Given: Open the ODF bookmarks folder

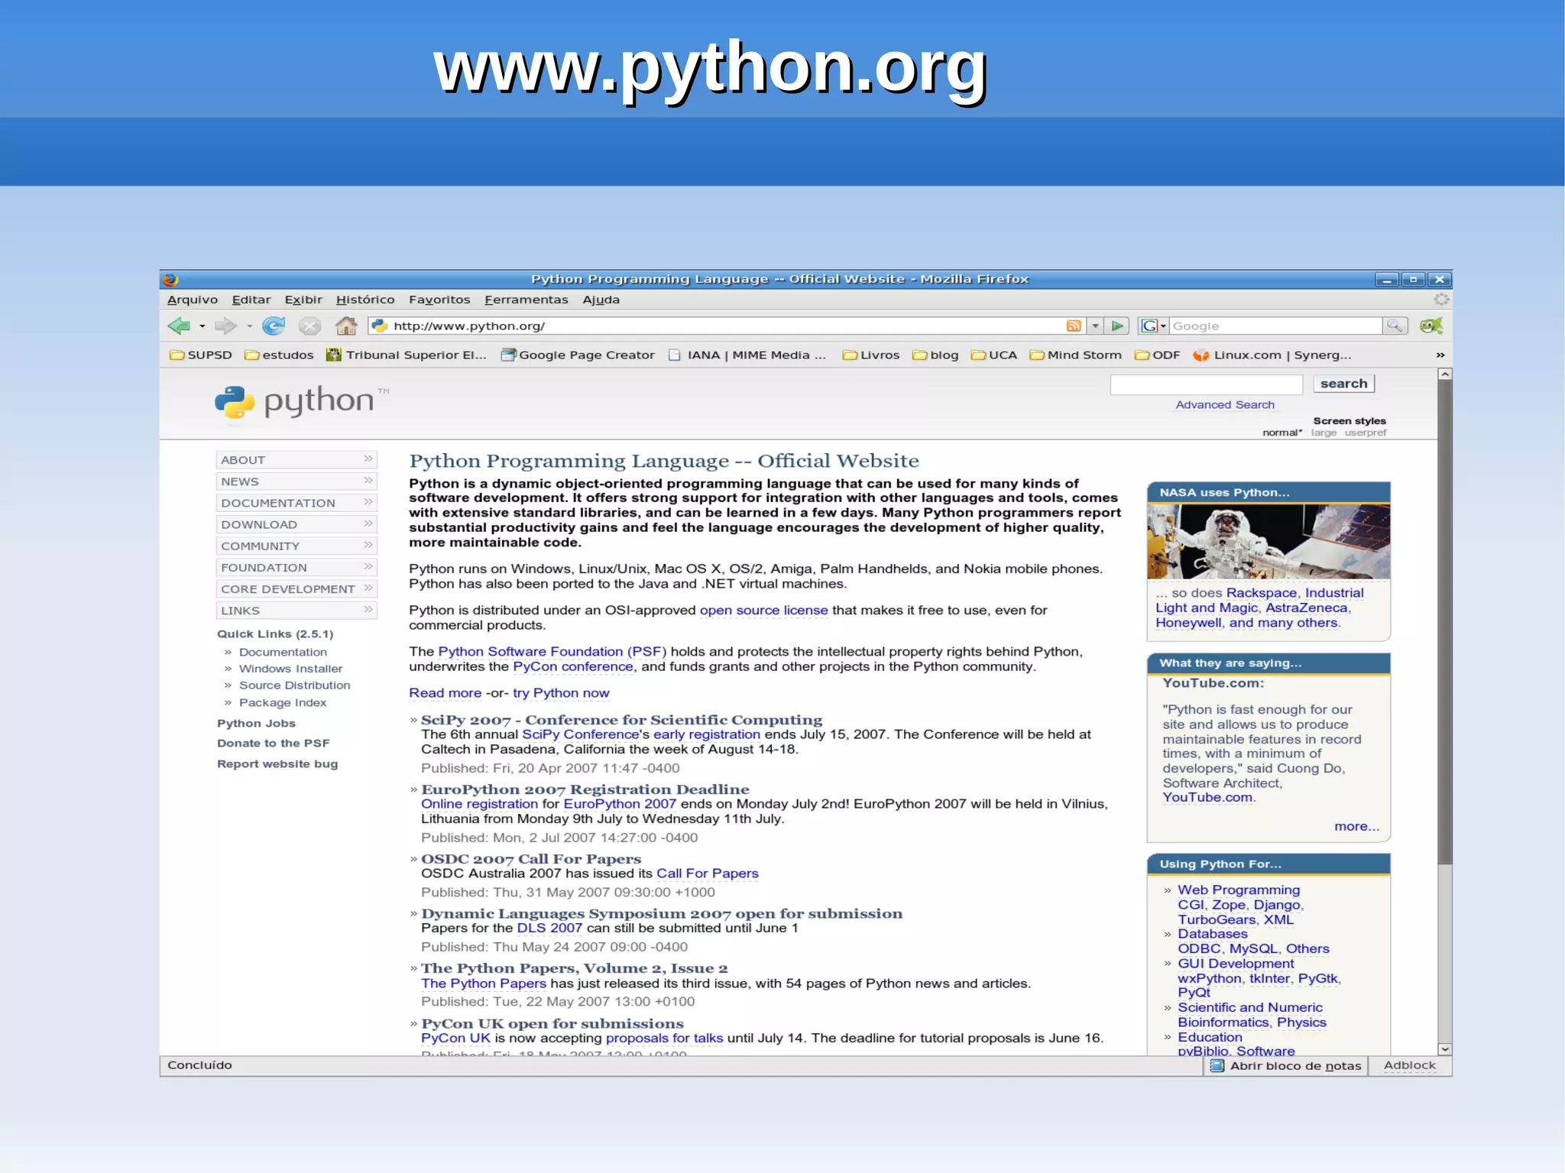Looking at the screenshot, I should 1158,355.
